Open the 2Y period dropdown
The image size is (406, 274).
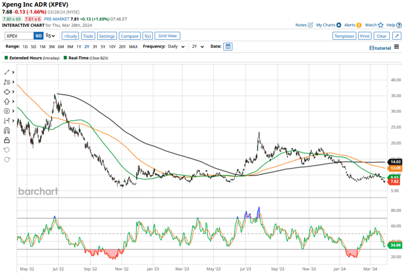point(198,46)
